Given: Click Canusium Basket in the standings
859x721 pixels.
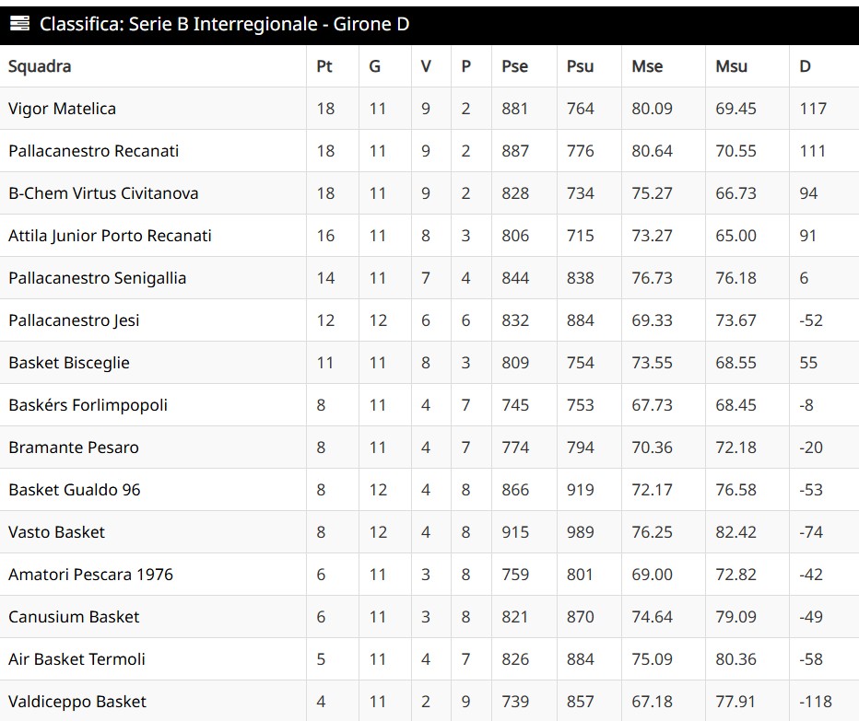Looking at the screenshot, I should coord(74,617).
